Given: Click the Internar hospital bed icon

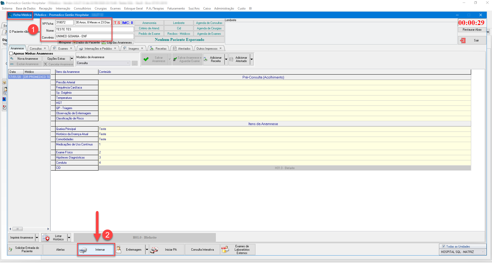Looking at the screenshot, I should (x=83, y=250).
